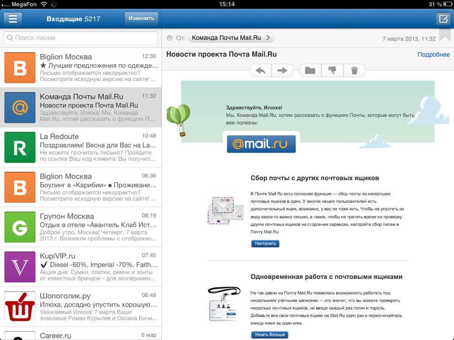
Task: Open Шопоголик.ру email from 06:49
Action: click(x=81, y=307)
